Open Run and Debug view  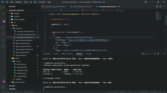point(3,27)
